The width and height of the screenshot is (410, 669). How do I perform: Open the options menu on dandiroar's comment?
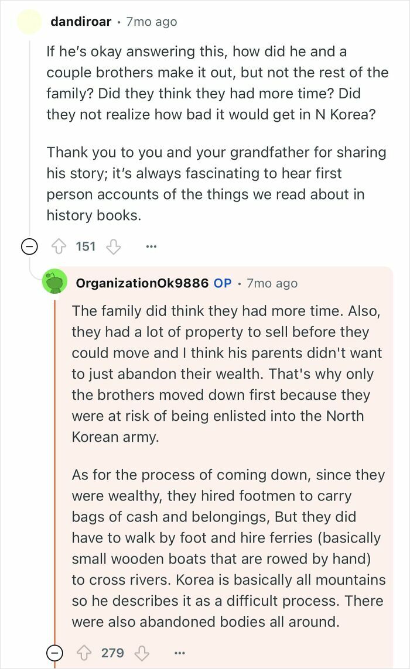pyautogui.click(x=151, y=246)
